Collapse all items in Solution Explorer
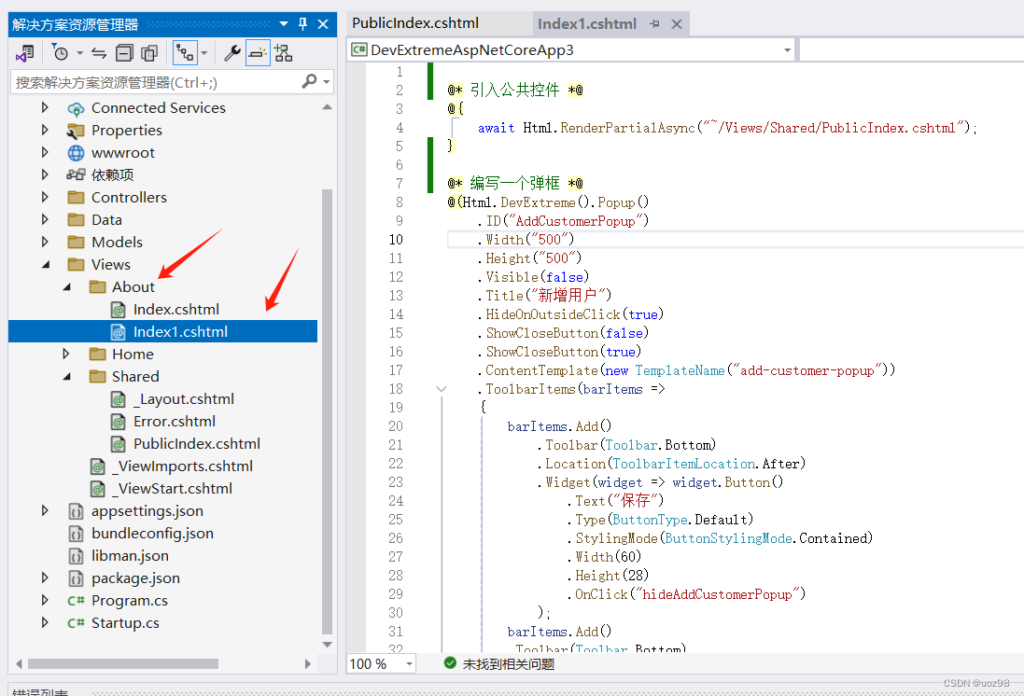 123,53
